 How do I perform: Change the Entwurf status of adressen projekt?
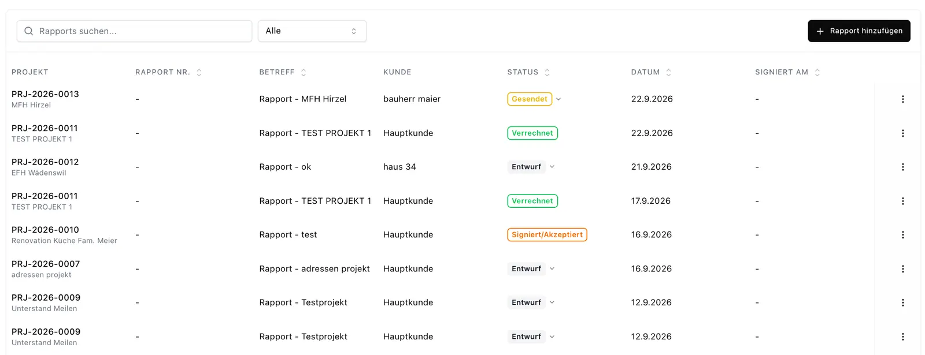point(552,269)
